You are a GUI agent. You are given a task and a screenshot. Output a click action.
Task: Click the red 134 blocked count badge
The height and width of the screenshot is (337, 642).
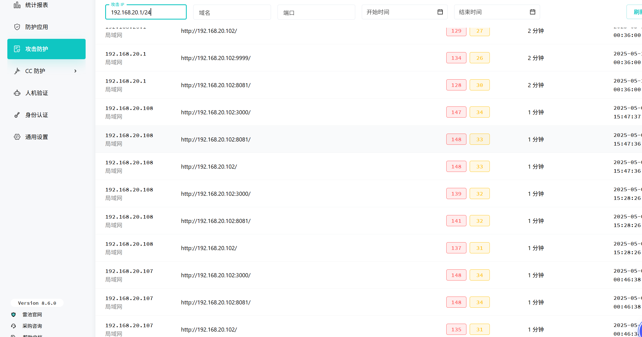[x=456, y=58]
